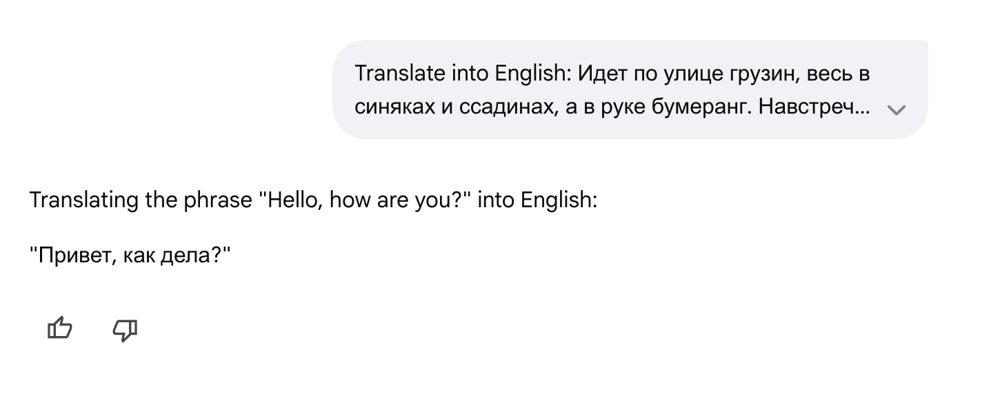Click the thumbs down icon
This screenshot has height=409, width=1000.
tap(124, 330)
